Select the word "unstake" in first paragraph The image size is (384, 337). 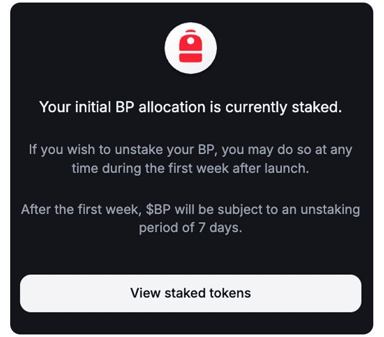[x=119, y=151]
